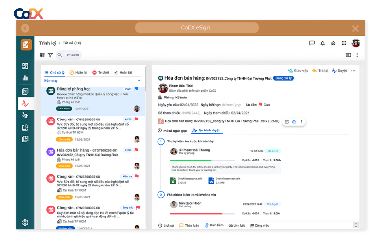383x239 pixels.
Task: Download attachment via cloud icon
Action: coord(294,122)
